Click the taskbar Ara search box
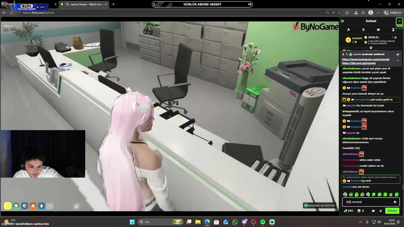Image resolution: width=404 pixels, height=227 pixels. [x=161, y=222]
